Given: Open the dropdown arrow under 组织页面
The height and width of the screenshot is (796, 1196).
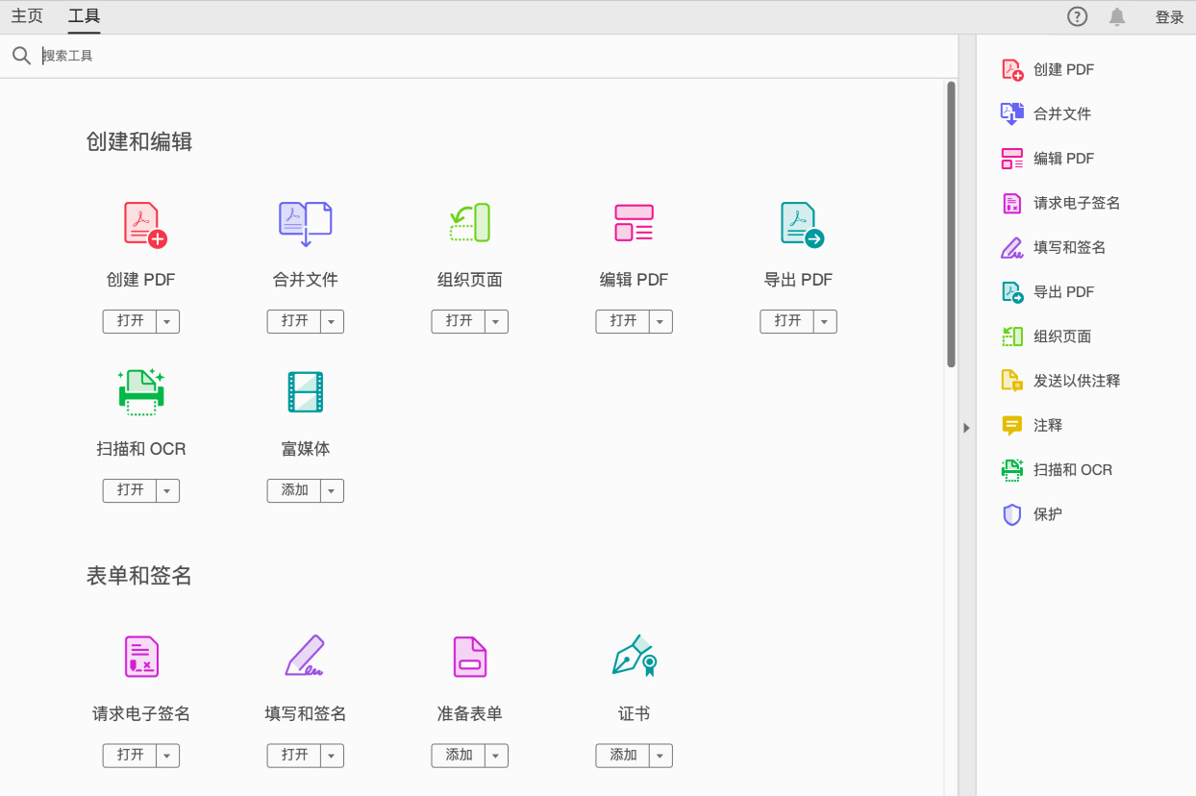Looking at the screenshot, I should point(496,322).
